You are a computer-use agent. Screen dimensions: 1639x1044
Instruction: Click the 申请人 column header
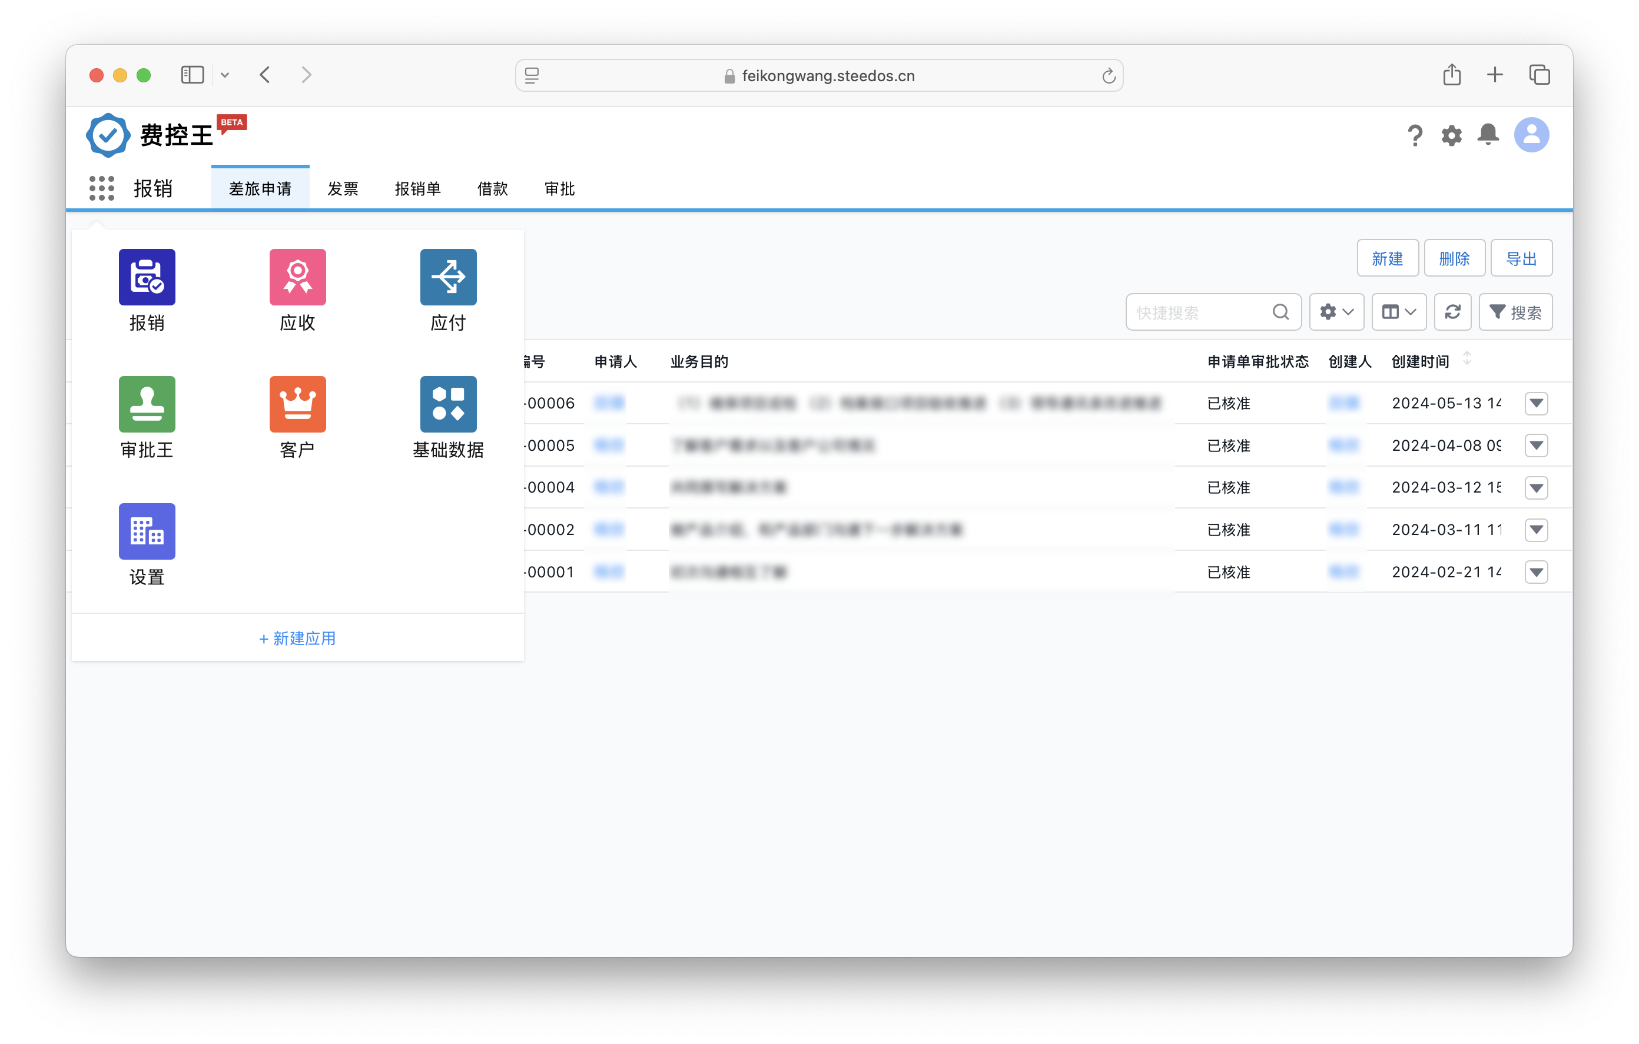pyautogui.click(x=615, y=361)
